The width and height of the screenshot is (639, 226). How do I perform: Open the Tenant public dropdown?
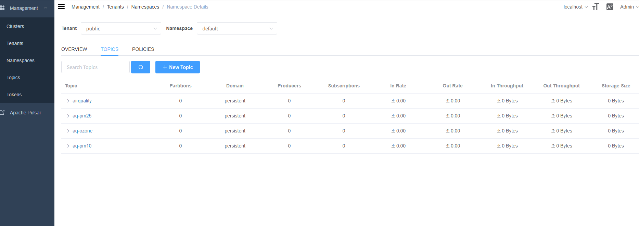coord(121,29)
